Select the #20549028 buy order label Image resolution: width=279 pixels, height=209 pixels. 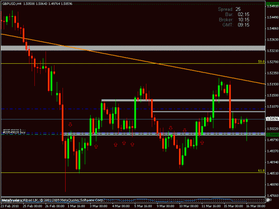tap(14, 132)
